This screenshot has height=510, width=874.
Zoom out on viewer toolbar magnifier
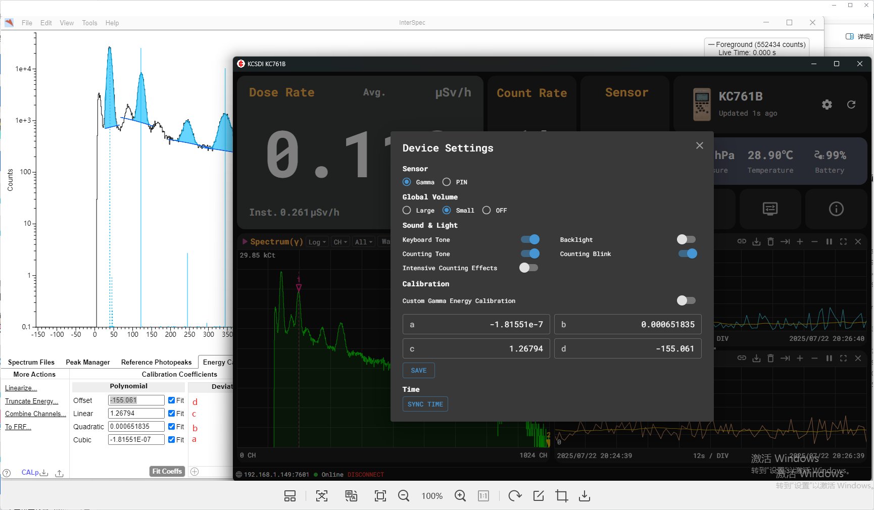pos(403,496)
